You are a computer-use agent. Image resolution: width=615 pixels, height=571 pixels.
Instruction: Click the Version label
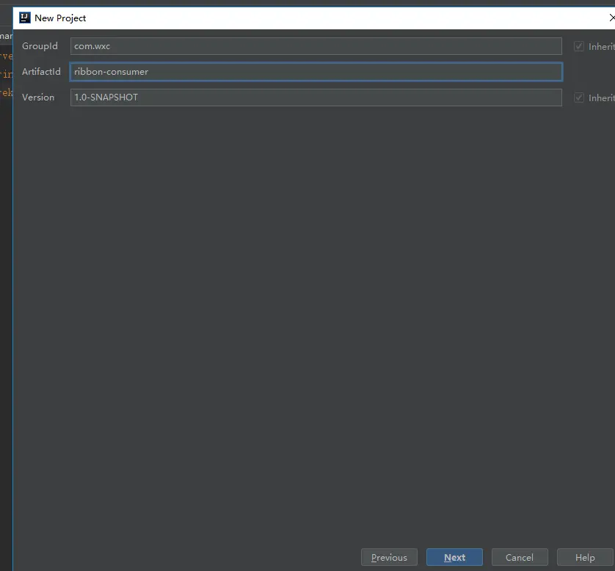coord(38,97)
